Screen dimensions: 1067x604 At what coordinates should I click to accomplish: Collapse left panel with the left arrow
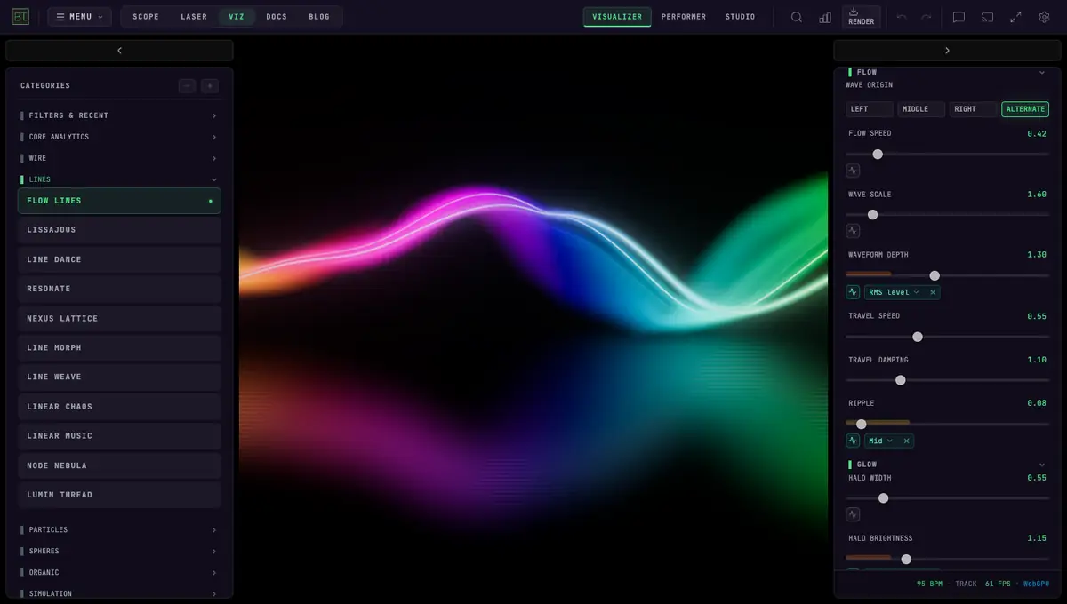tap(119, 51)
